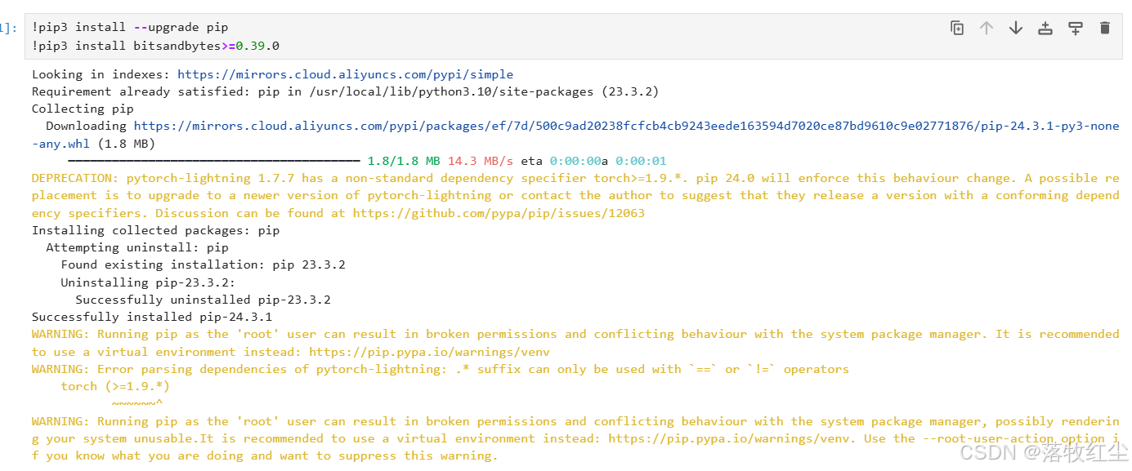Screen dimensions: 1132x471
Task: Move the cell up
Action: click(987, 28)
